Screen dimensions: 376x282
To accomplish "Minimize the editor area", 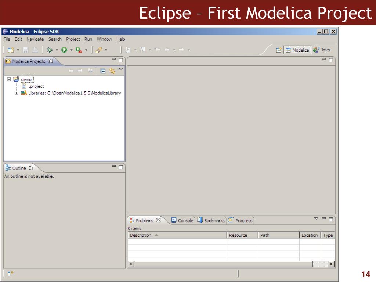I will pyautogui.click(x=324, y=59).
